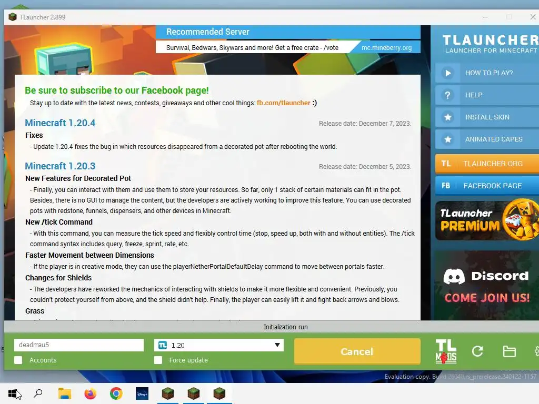The height and width of the screenshot is (404, 539).
Task: Click the 'Fixes' subheading
Action: click(34, 135)
